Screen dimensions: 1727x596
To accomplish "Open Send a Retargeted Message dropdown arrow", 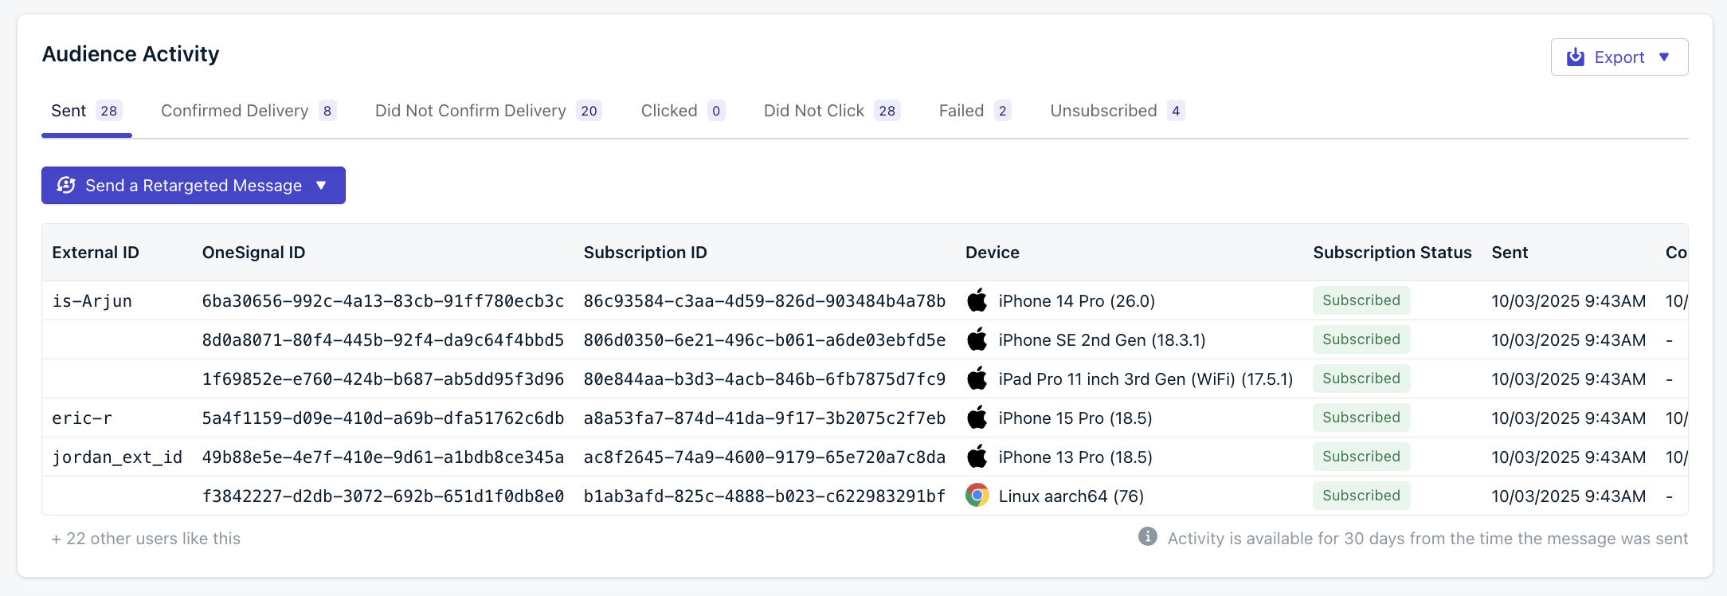I will point(322,186).
